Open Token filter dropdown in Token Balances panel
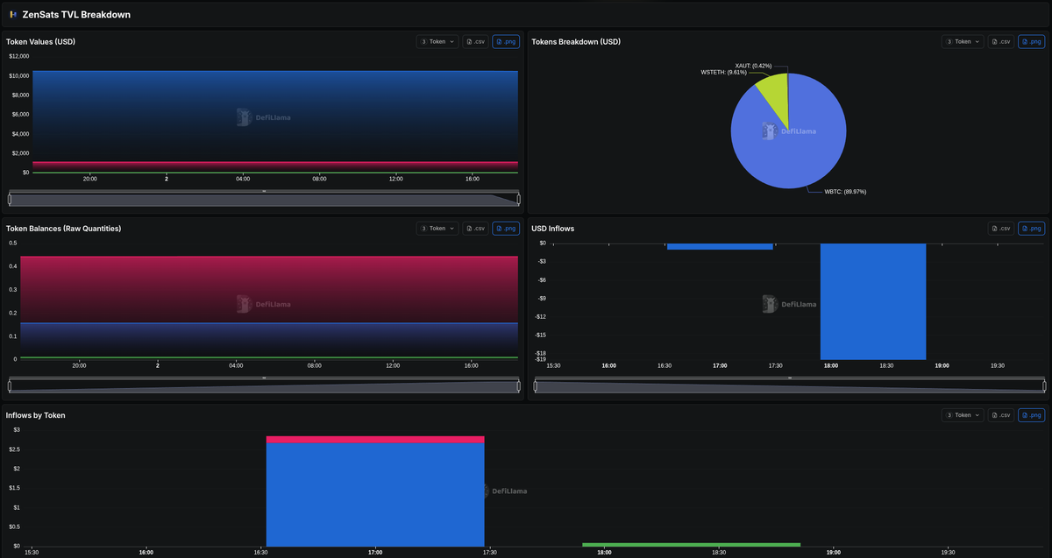This screenshot has height=558, width=1052. (437, 229)
